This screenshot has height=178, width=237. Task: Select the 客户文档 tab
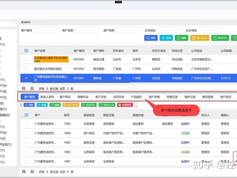pyautogui.click(x=101, y=97)
